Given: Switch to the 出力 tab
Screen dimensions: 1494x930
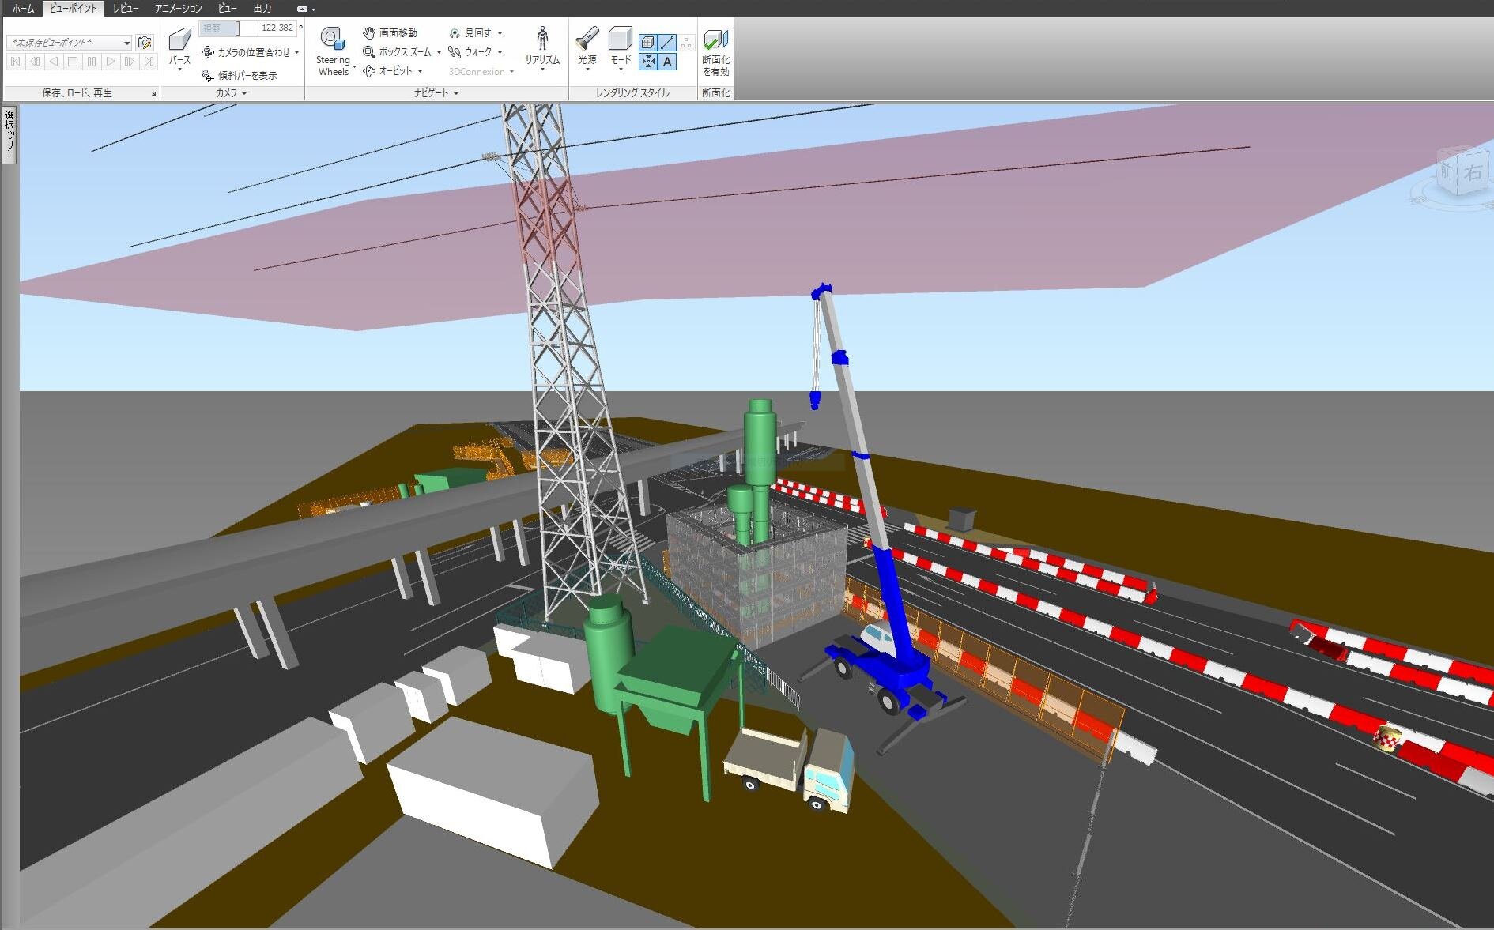Looking at the screenshot, I should (262, 9).
